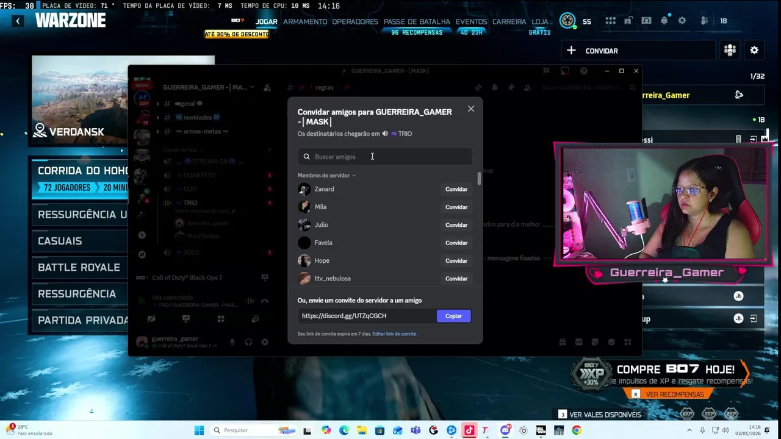The height and width of the screenshot is (439, 781).
Task: Select the TRIO voice channel
Action: 190,202
